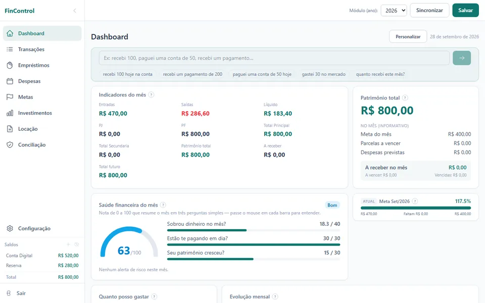The height and width of the screenshot is (303, 485).
Task: Click the Reserva balance row
Action: [42, 266]
